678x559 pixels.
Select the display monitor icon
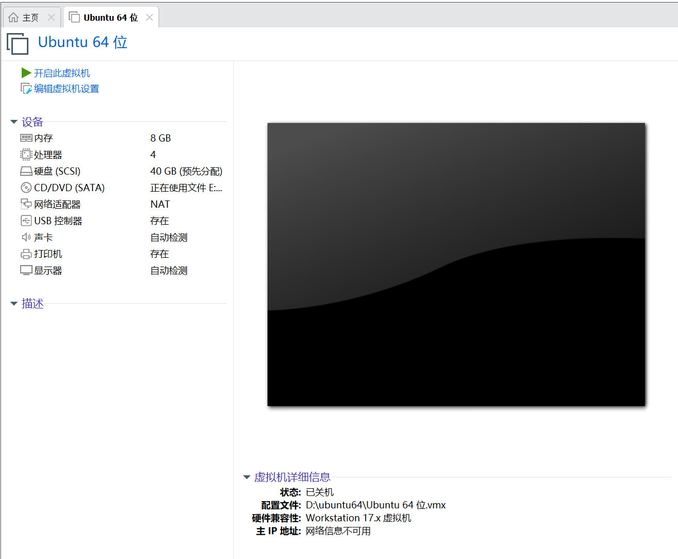click(x=26, y=270)
